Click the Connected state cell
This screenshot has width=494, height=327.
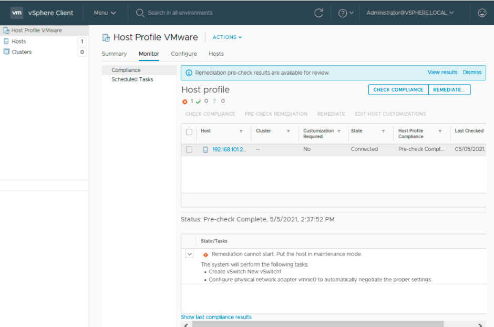[x=364, y=149]
